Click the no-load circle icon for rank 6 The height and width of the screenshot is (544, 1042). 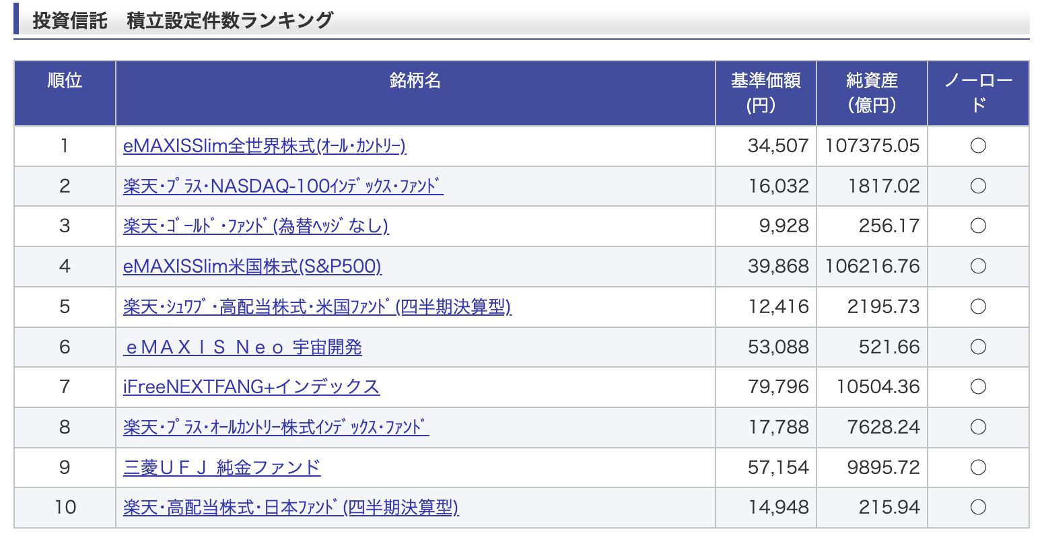point(978,347)
